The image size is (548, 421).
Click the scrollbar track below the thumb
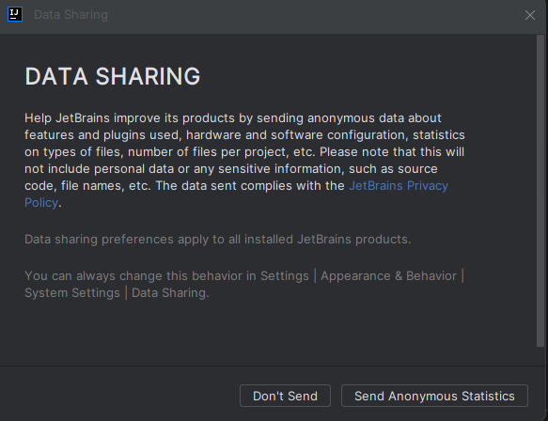540,356
